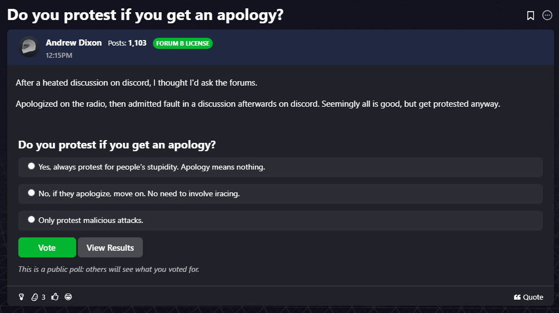Choose 'Only protest malicious attacks' option
The height and width of the screenshot is (313, 559).
(32, 220)
